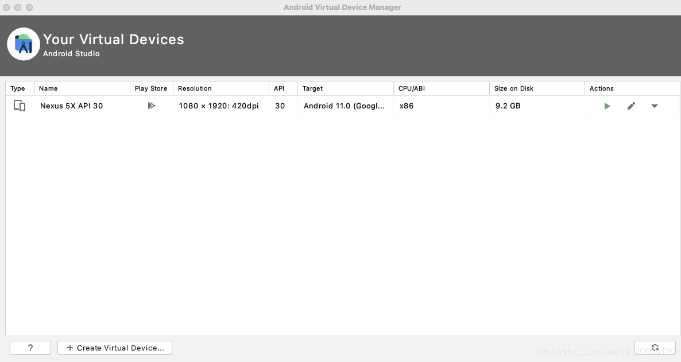Click the Actions column header
Screen dimensions: 681x362
tap(632, 88)
